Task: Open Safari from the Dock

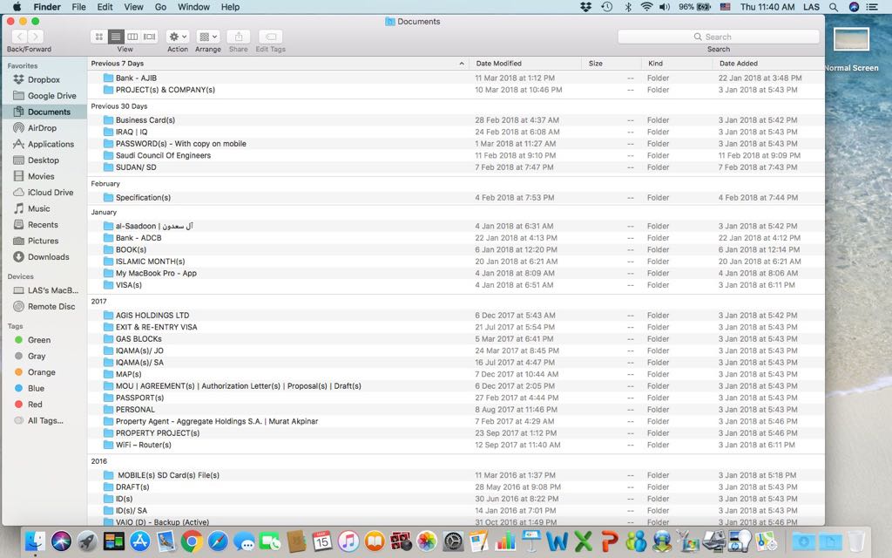Action: pyautogui.click(x=218, y=541)
